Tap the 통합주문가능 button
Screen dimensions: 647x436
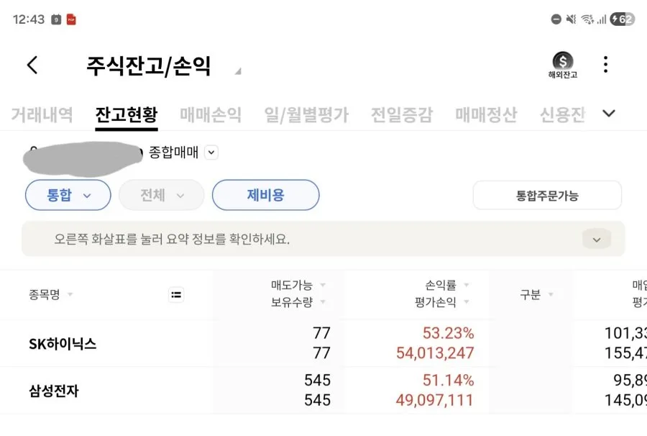coord(547,195)
